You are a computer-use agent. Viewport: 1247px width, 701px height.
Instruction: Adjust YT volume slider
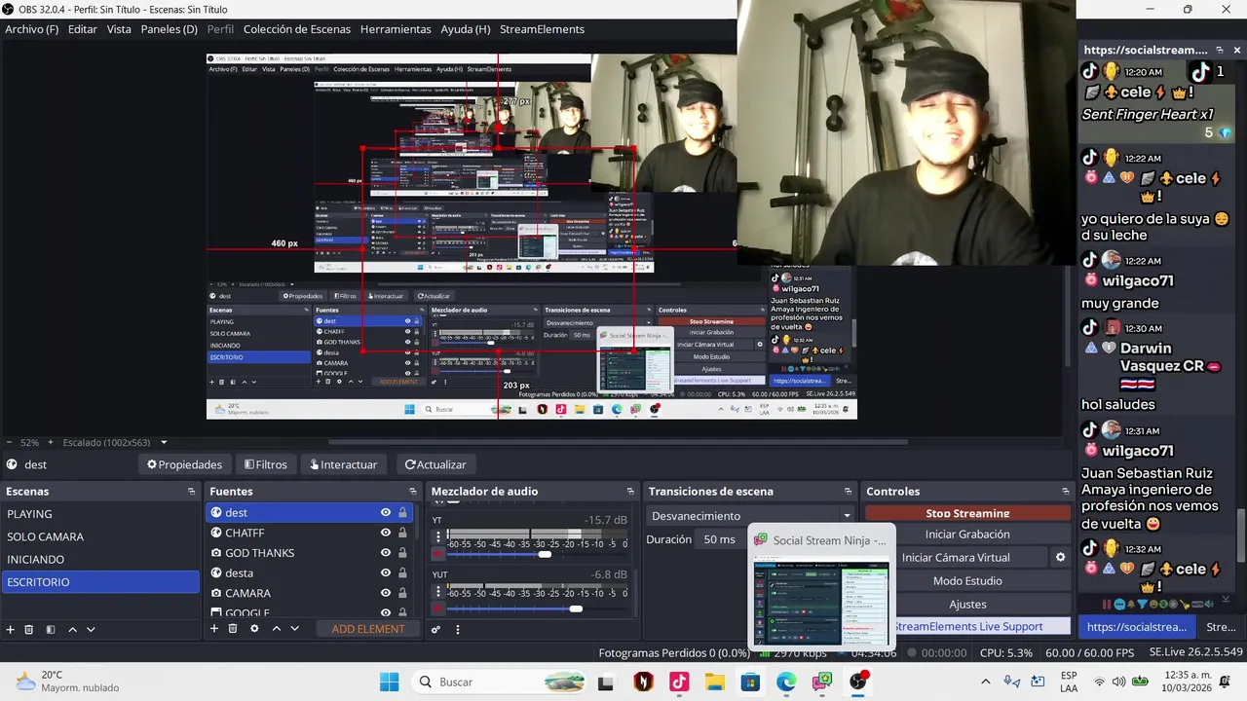click(x=545, y=554)
